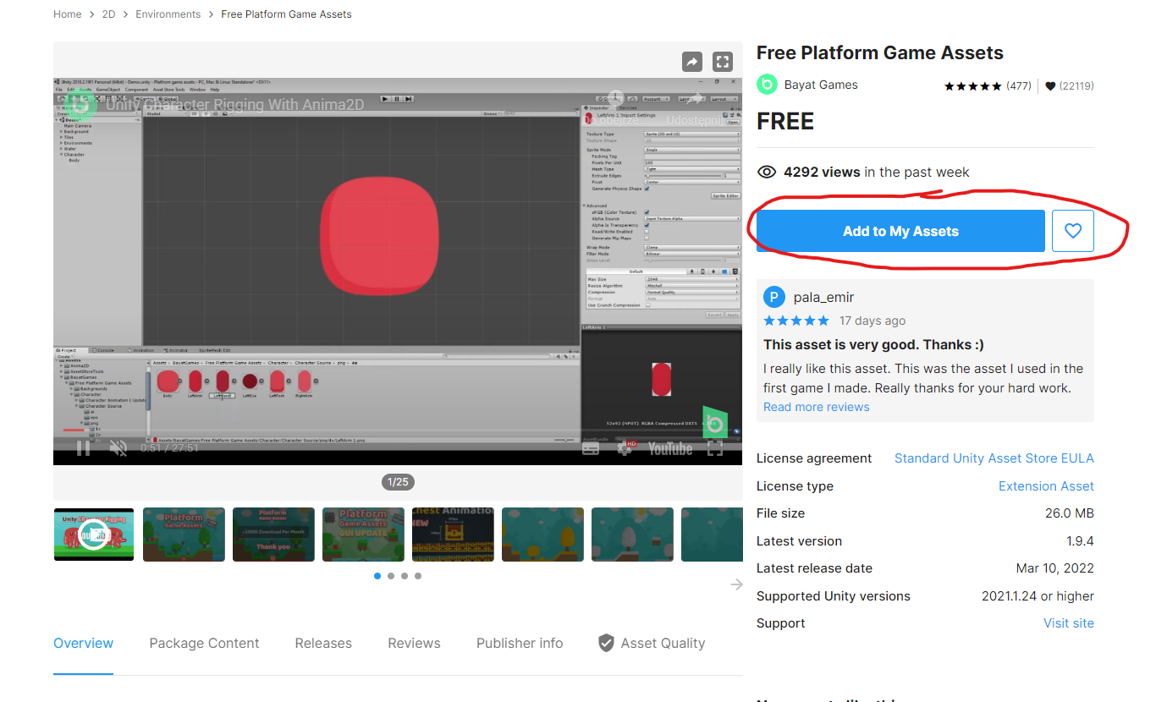This screenshot has height=702, width=1167.
Task: Select fourth carousel page dot
Action: coord(418,576)
